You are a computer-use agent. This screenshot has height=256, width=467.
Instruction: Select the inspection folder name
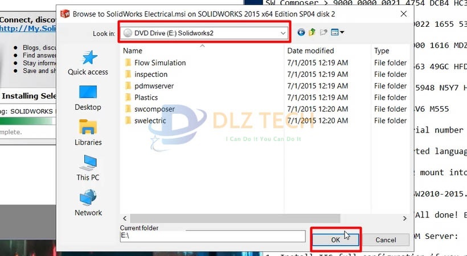[x=151, y=75]
